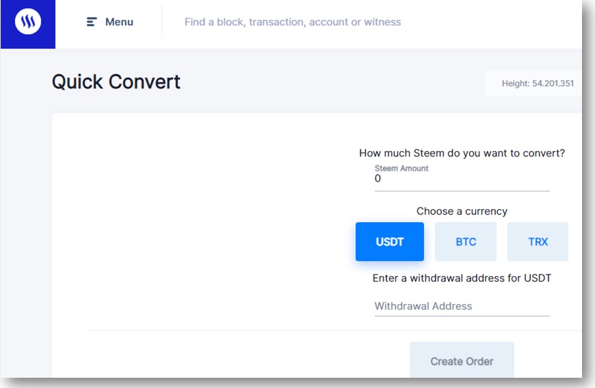Click the Withdrawal Address field

[x=462, y=306]
